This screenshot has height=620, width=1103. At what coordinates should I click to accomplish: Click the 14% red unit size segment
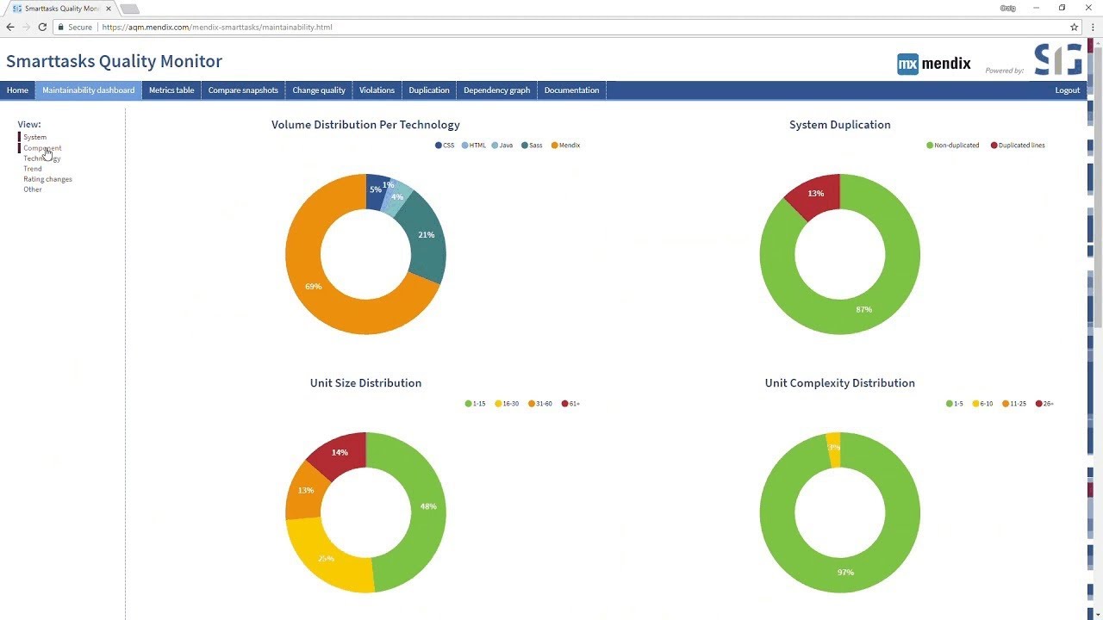click(x=340, y=453)
